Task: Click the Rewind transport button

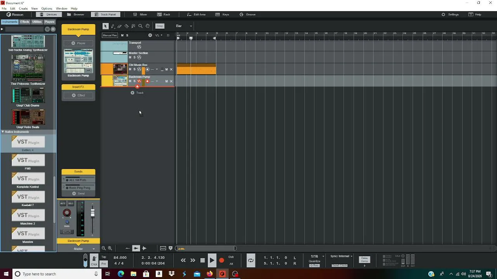Action: click(183, 260)
